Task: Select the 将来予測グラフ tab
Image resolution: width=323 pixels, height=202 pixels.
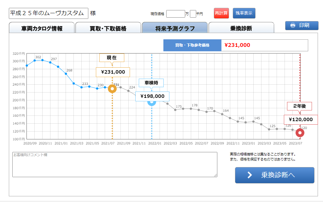Action: [175, 28]
